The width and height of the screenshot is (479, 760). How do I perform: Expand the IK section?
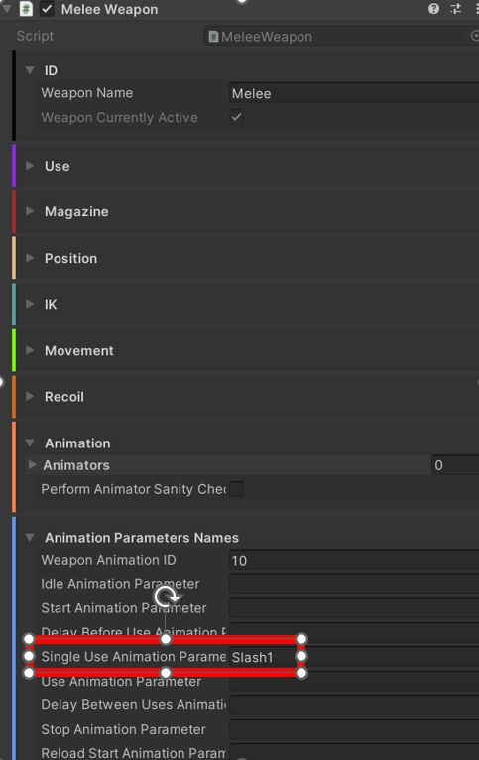point(30,304)
